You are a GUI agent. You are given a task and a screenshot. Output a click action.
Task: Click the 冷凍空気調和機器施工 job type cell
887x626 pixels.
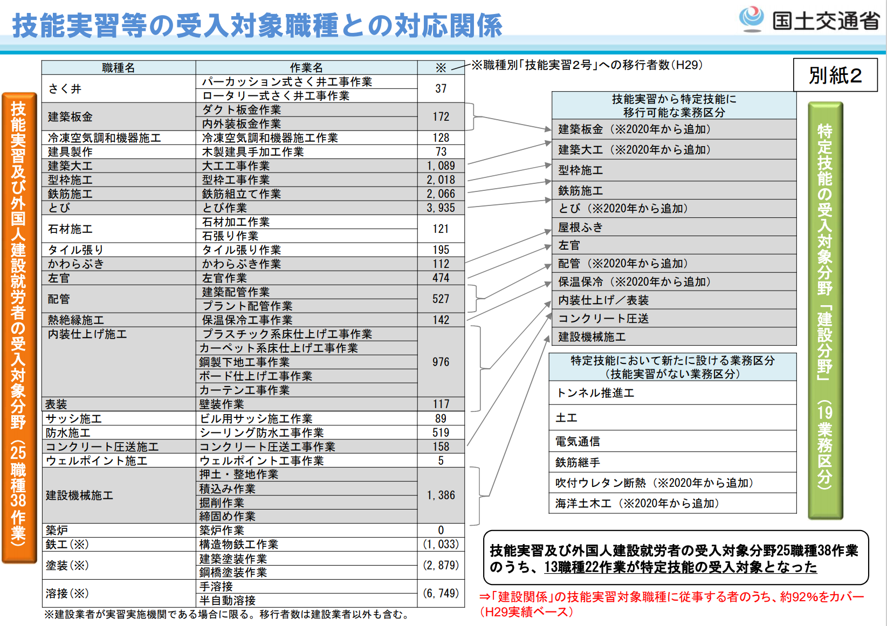[x=119, y=137]
